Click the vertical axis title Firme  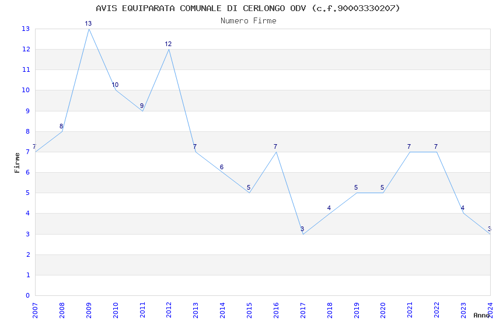pos(17,163)
